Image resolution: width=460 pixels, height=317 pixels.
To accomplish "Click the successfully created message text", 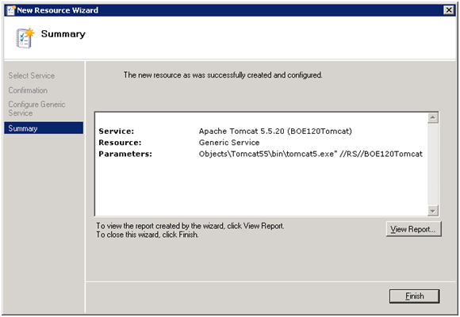I will (223, 75).
